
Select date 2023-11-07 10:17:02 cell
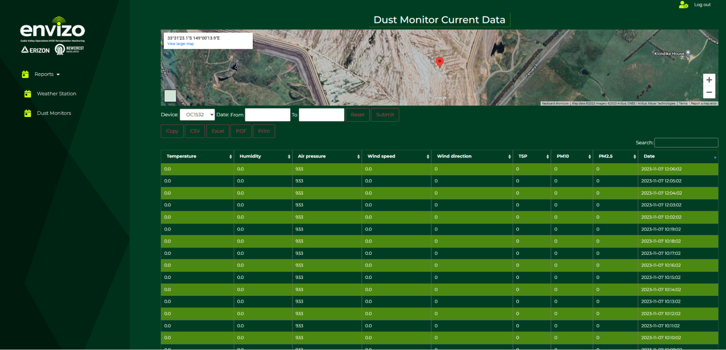tap(678, 253)
